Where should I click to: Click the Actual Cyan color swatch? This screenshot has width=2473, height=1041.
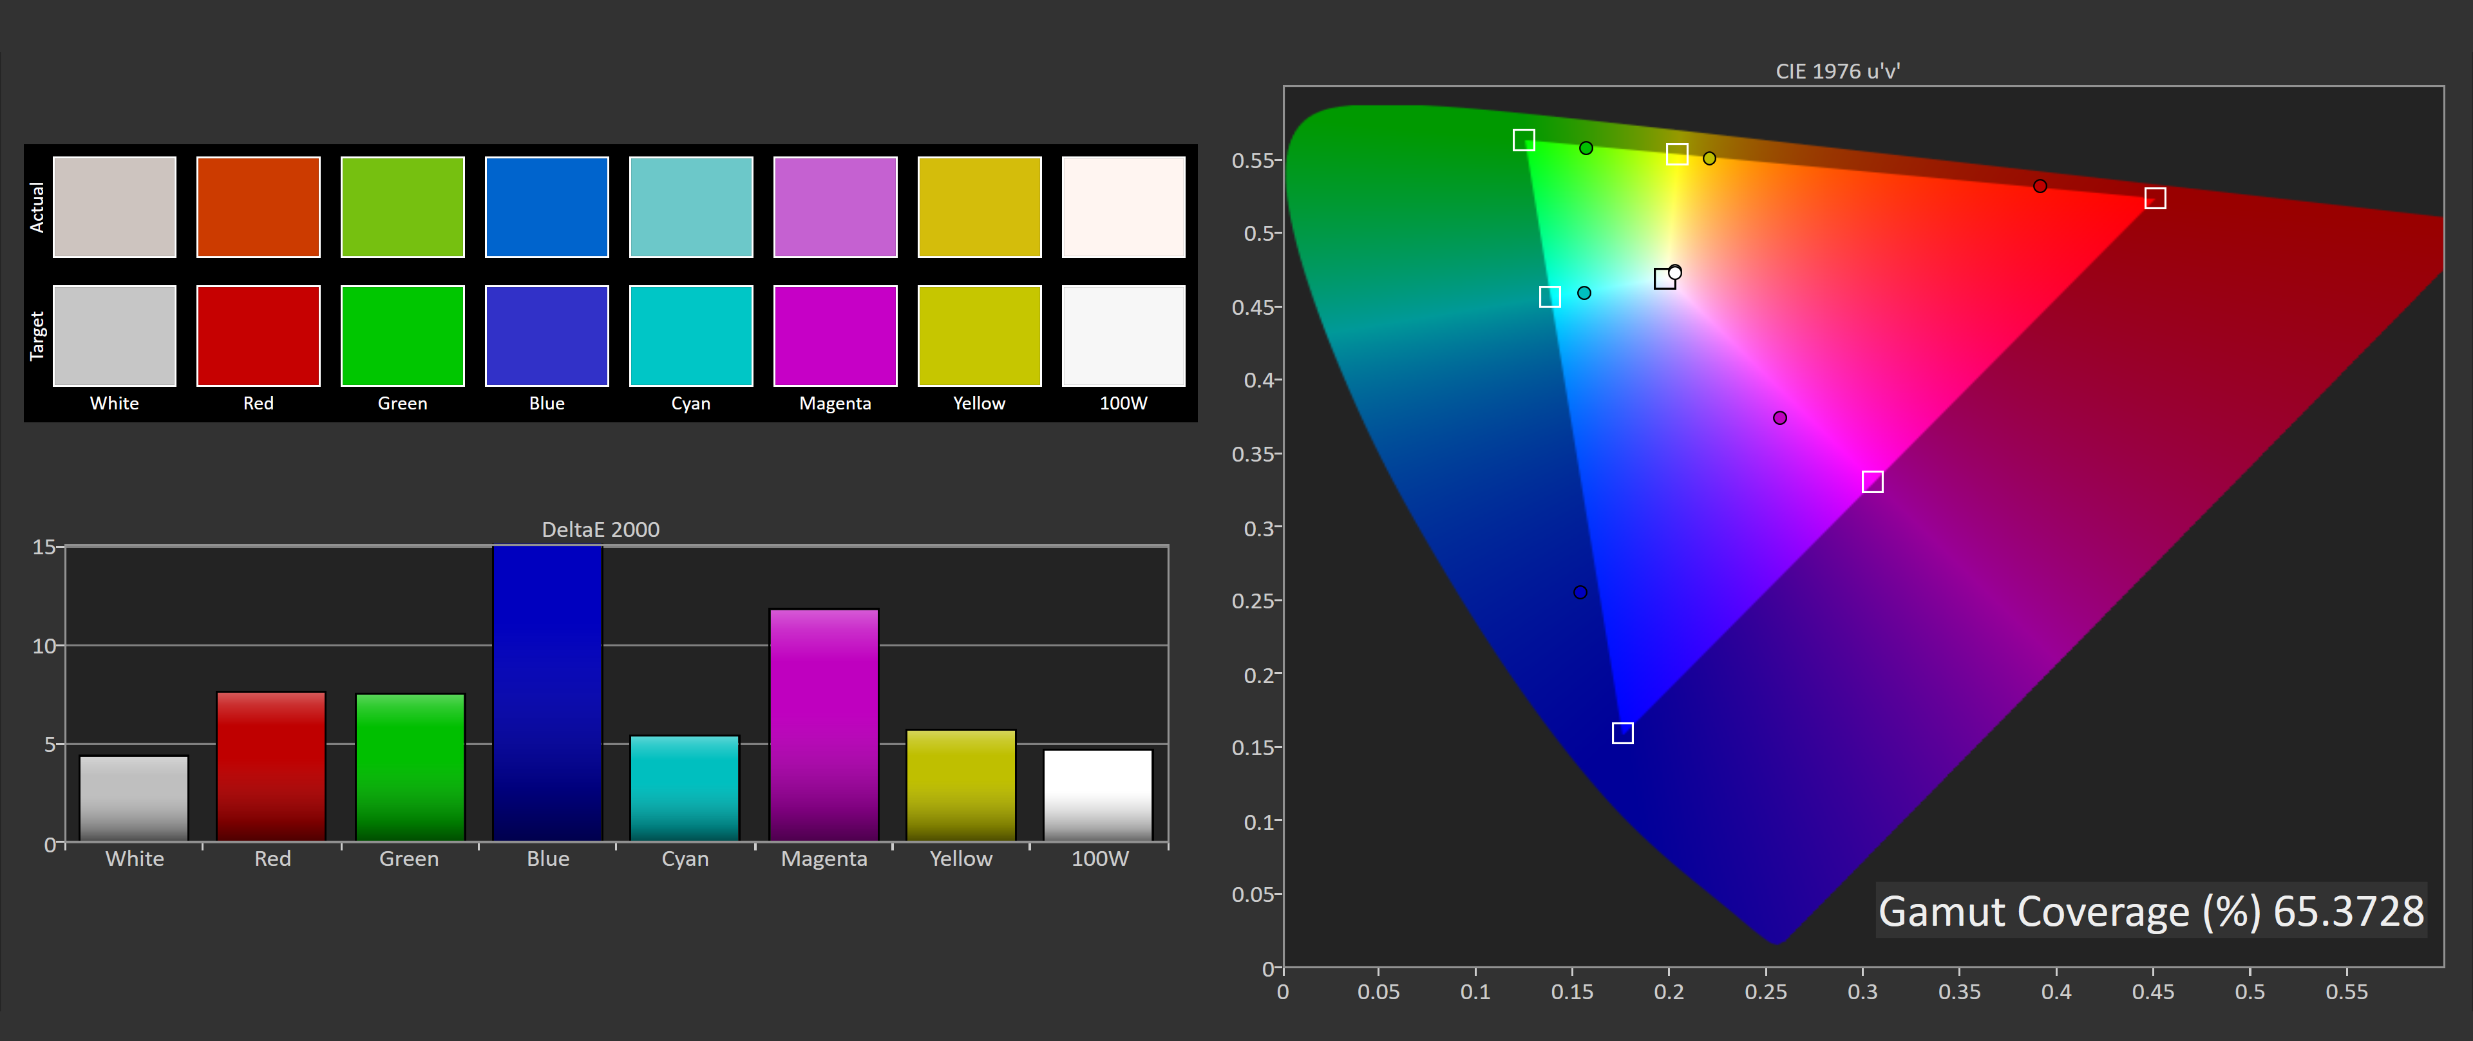click(x=690, y=207)
